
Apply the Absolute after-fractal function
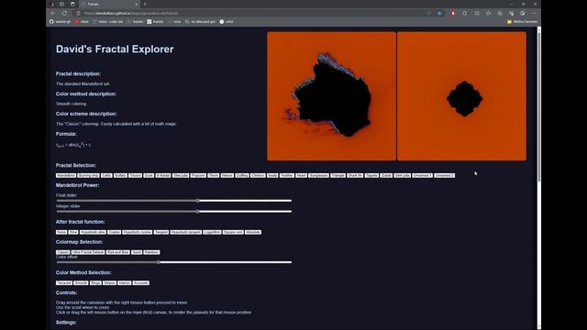tap(253, 232)
